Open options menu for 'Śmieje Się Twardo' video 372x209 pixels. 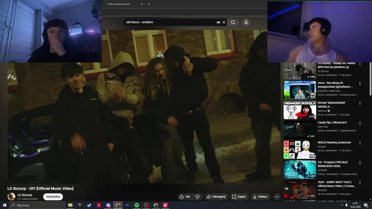pos(360,64)
